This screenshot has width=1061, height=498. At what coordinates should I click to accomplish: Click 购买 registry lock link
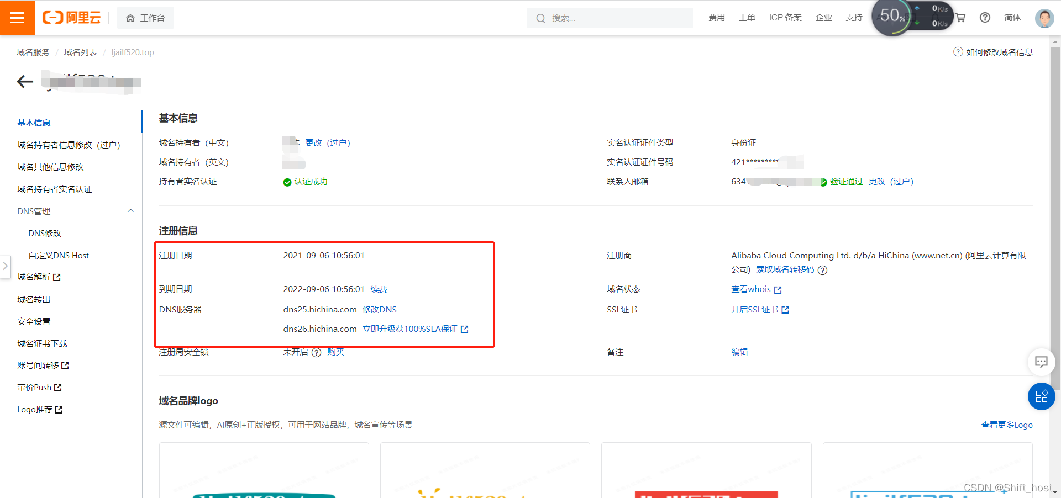click(x=335, y=352)
